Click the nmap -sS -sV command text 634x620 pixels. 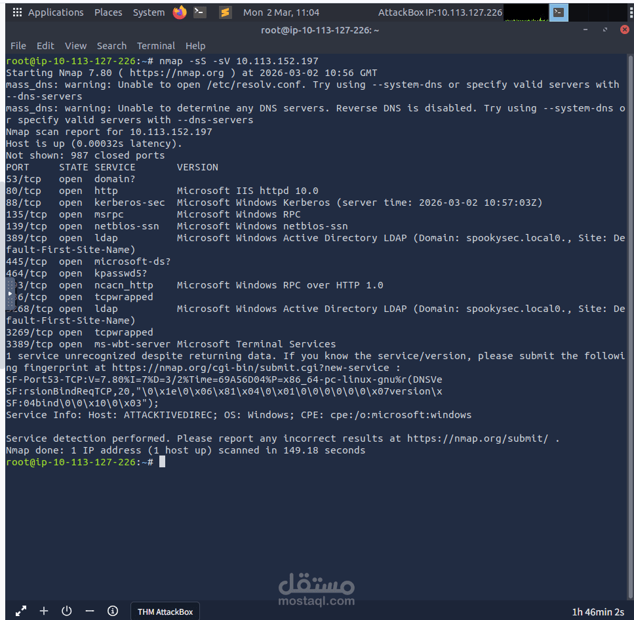click(x=239, y=61)
